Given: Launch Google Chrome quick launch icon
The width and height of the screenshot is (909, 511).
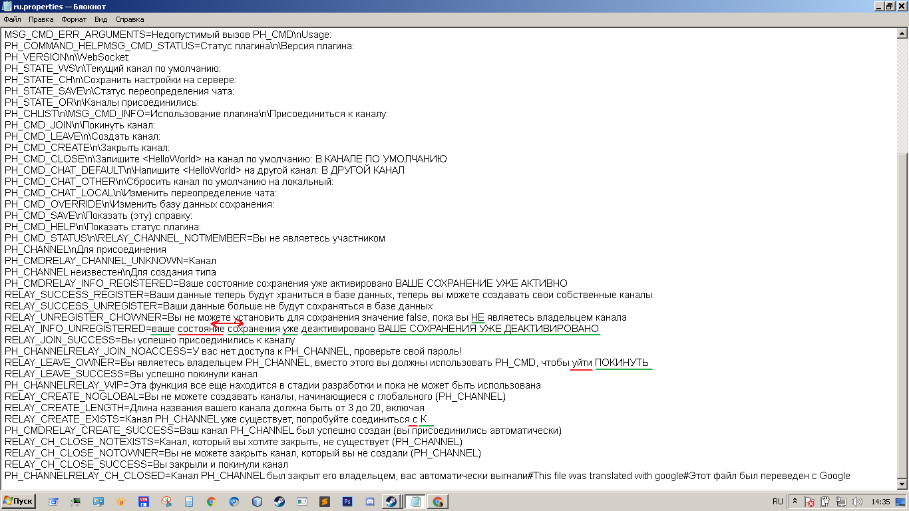Looking at the screenshot, I should coord(211,502).
